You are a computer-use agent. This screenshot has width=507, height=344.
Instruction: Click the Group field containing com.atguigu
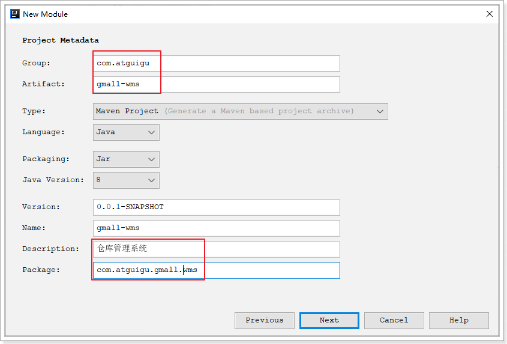(x=216, y=64)
